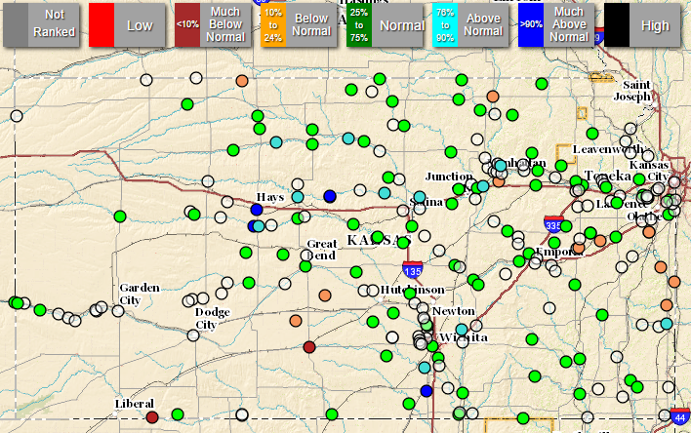Click the Hutchinson city label
The width and height of the screenshot is (691, 433).
click(x=413, y=290)
